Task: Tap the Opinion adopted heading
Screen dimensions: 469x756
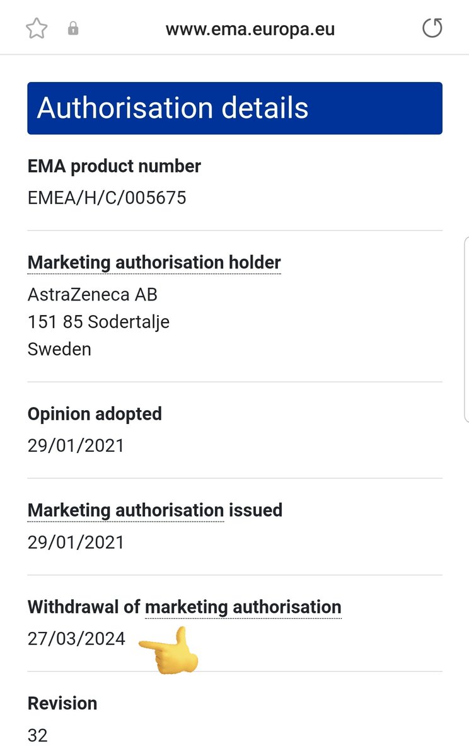Action: [x=95, y=414]
